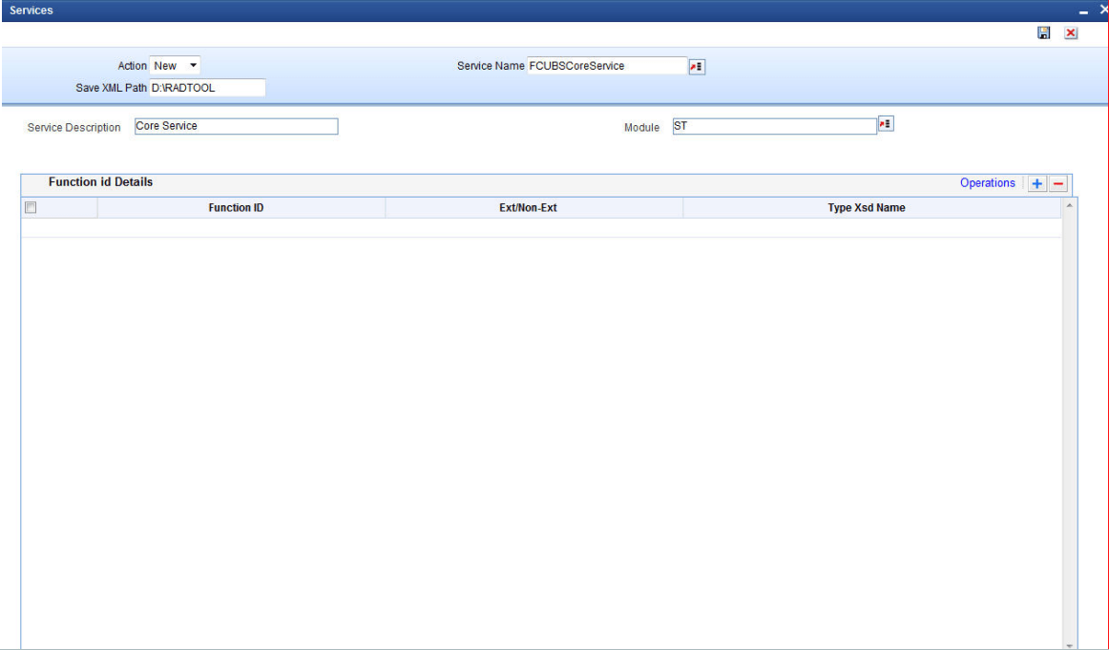
Task: Click the Save XML Path label
Action: (111, 89)
